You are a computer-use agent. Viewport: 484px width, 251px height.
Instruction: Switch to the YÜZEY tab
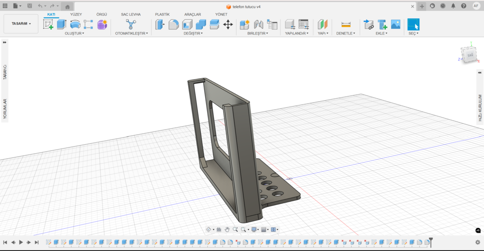(76, 15)
